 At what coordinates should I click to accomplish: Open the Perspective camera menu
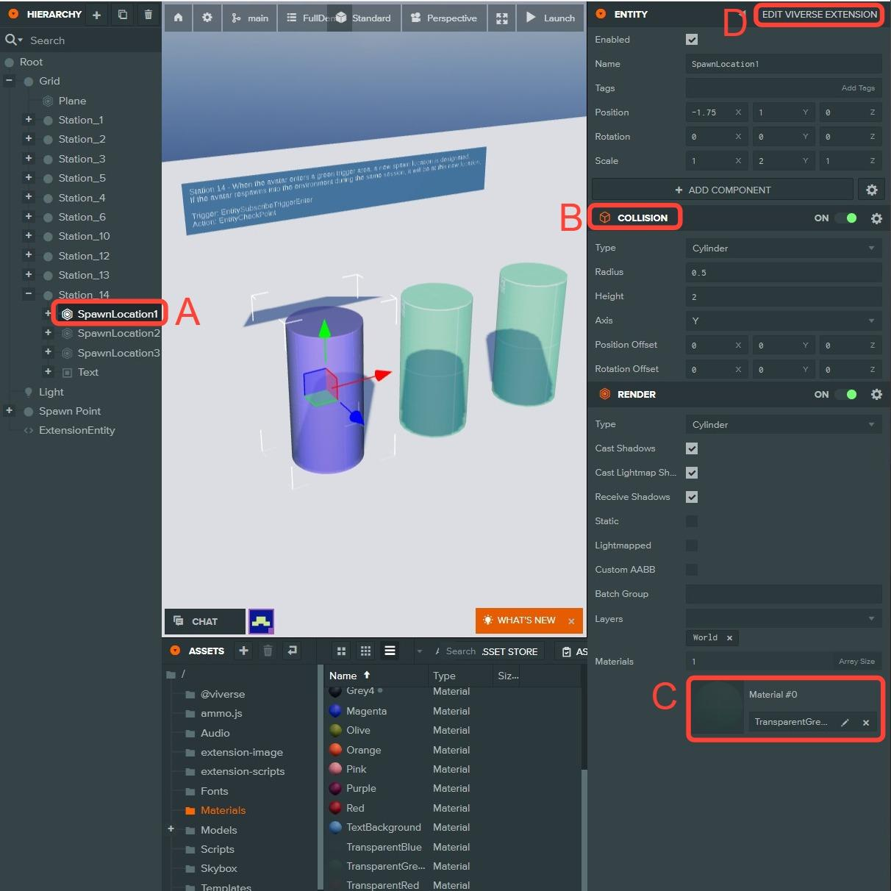click(444, 18)
